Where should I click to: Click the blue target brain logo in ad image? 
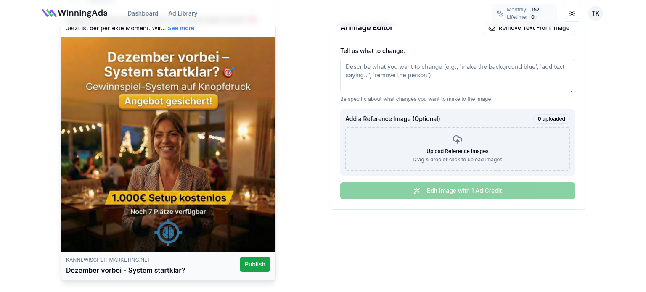point(168,232)
